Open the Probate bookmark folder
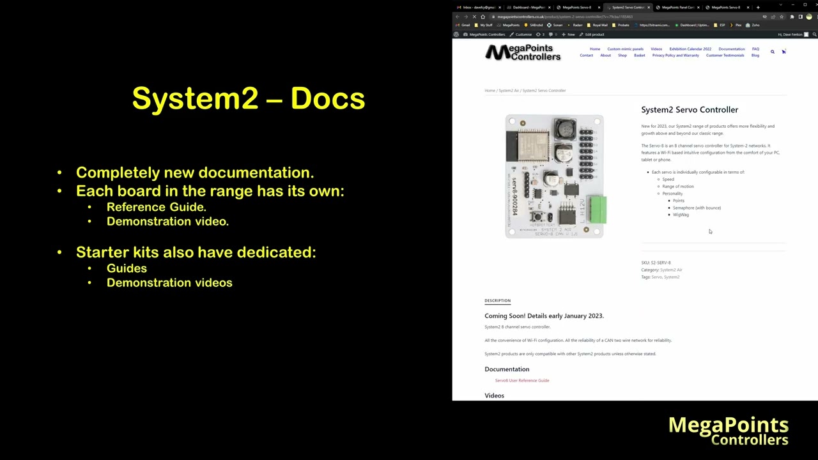The image size is (818, 460). [621, 25]
